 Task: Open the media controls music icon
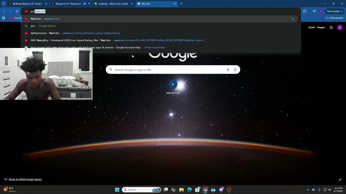coord(314,11)
